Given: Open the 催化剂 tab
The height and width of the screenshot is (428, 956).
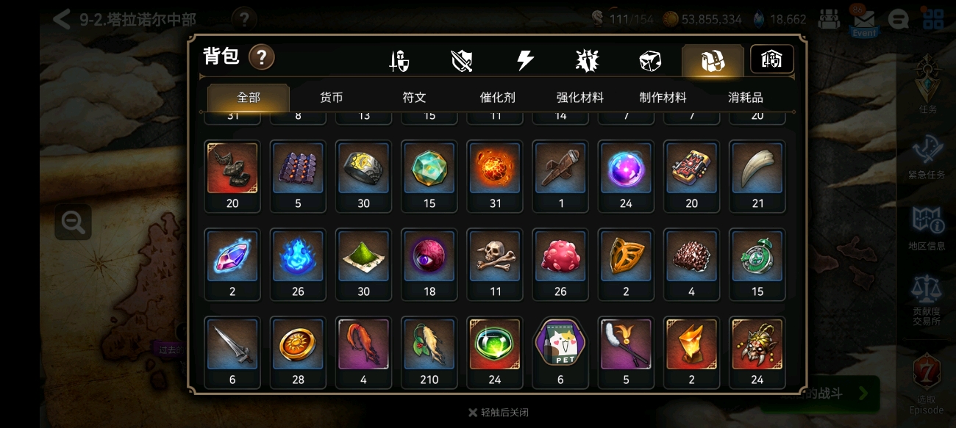Looking at the screenshot, I should [x=498, y=97].
